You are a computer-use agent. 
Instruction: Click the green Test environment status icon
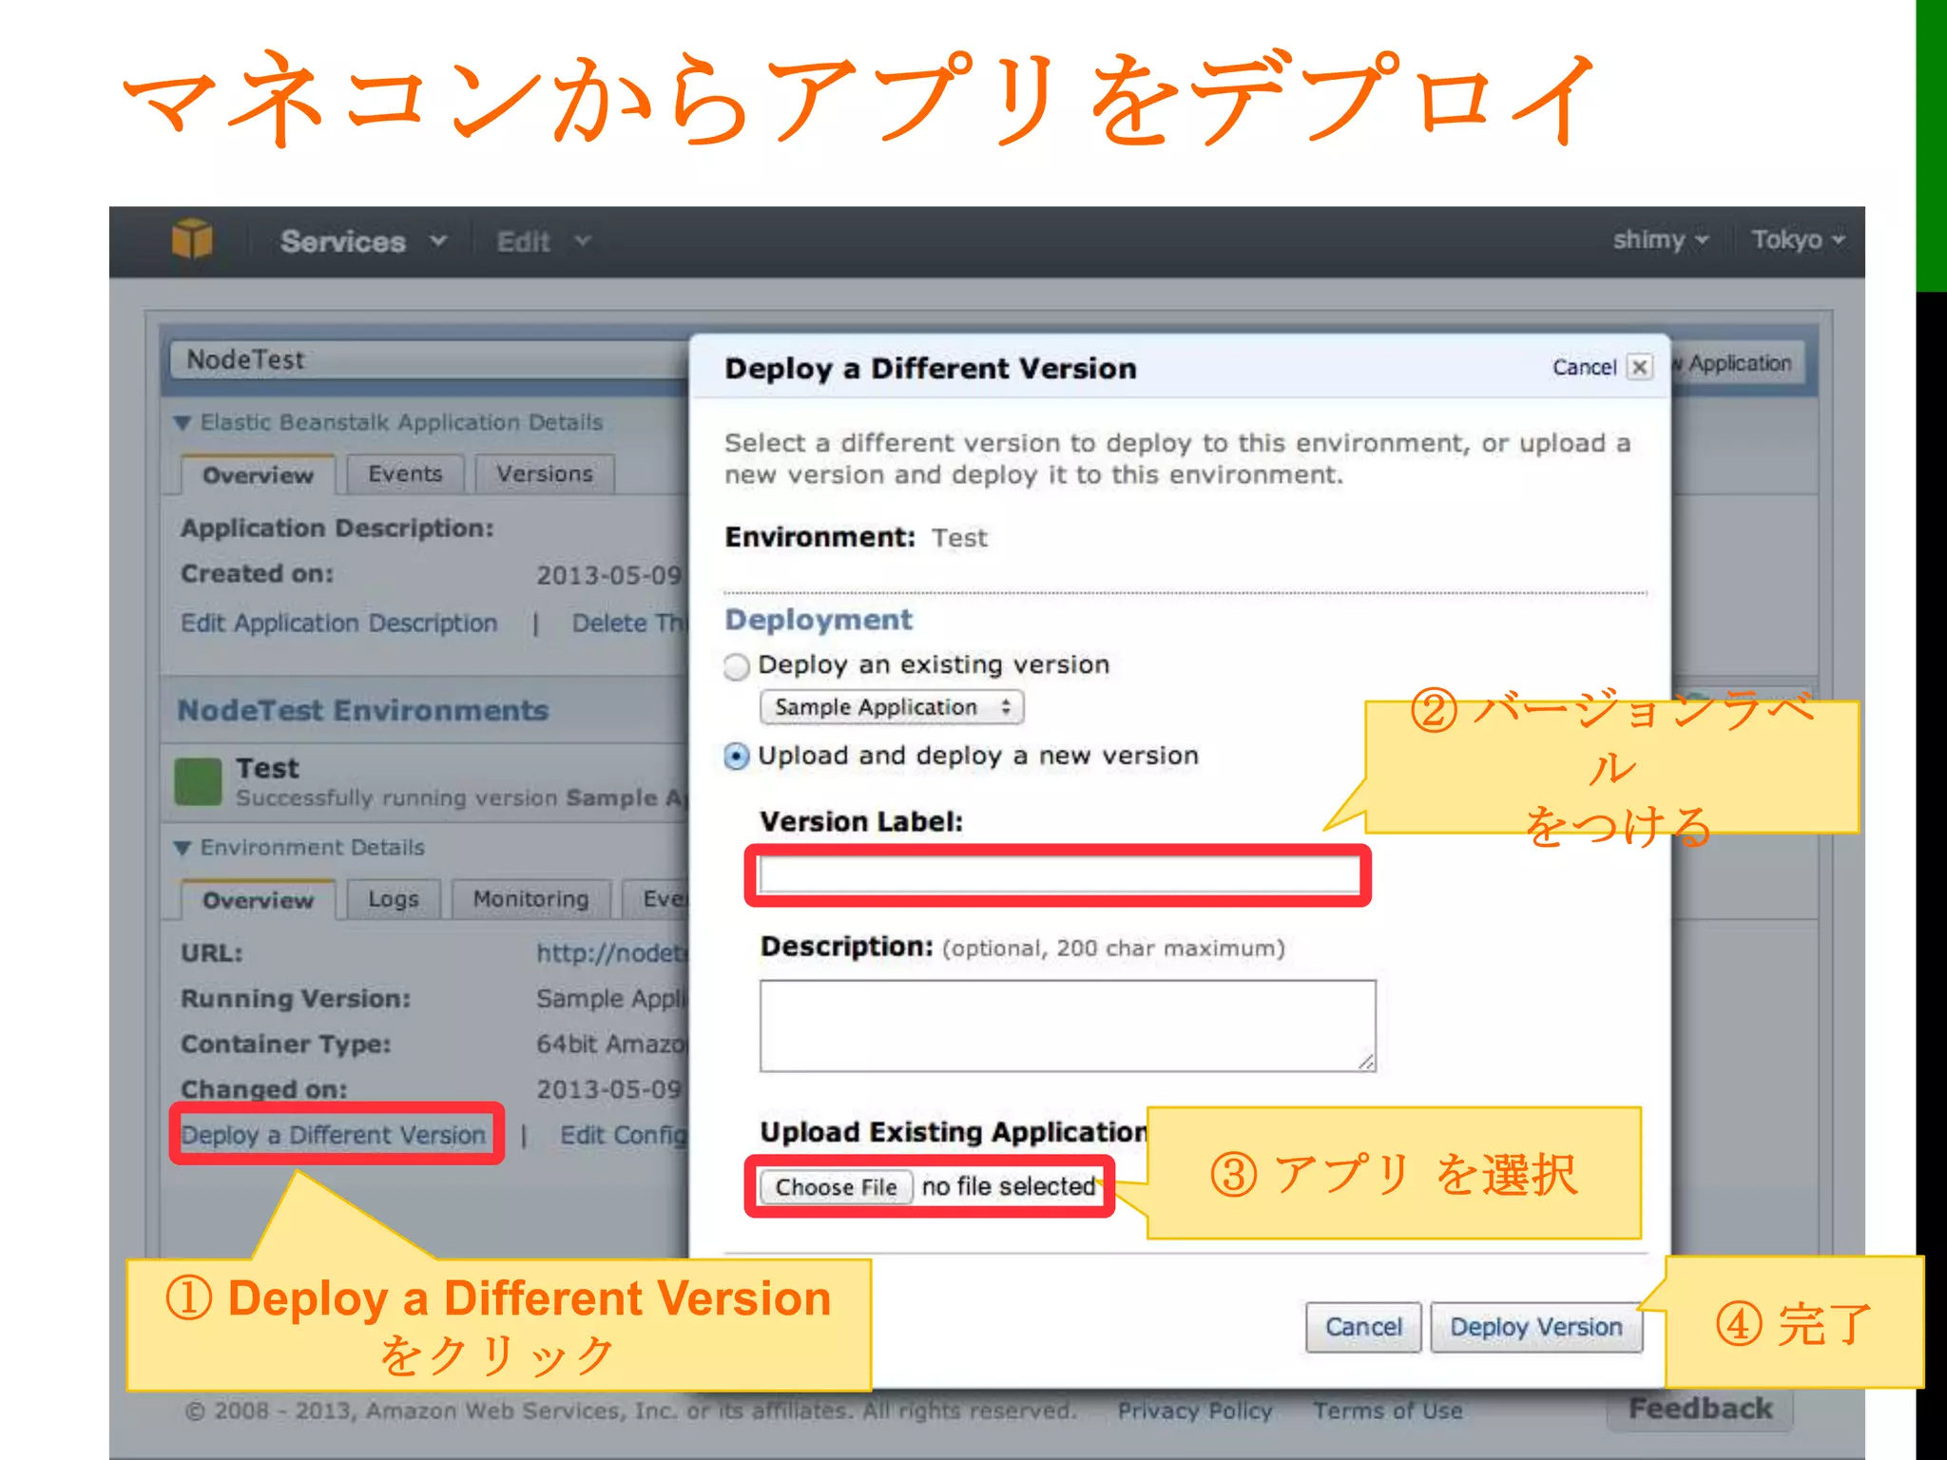pos(198,781)
